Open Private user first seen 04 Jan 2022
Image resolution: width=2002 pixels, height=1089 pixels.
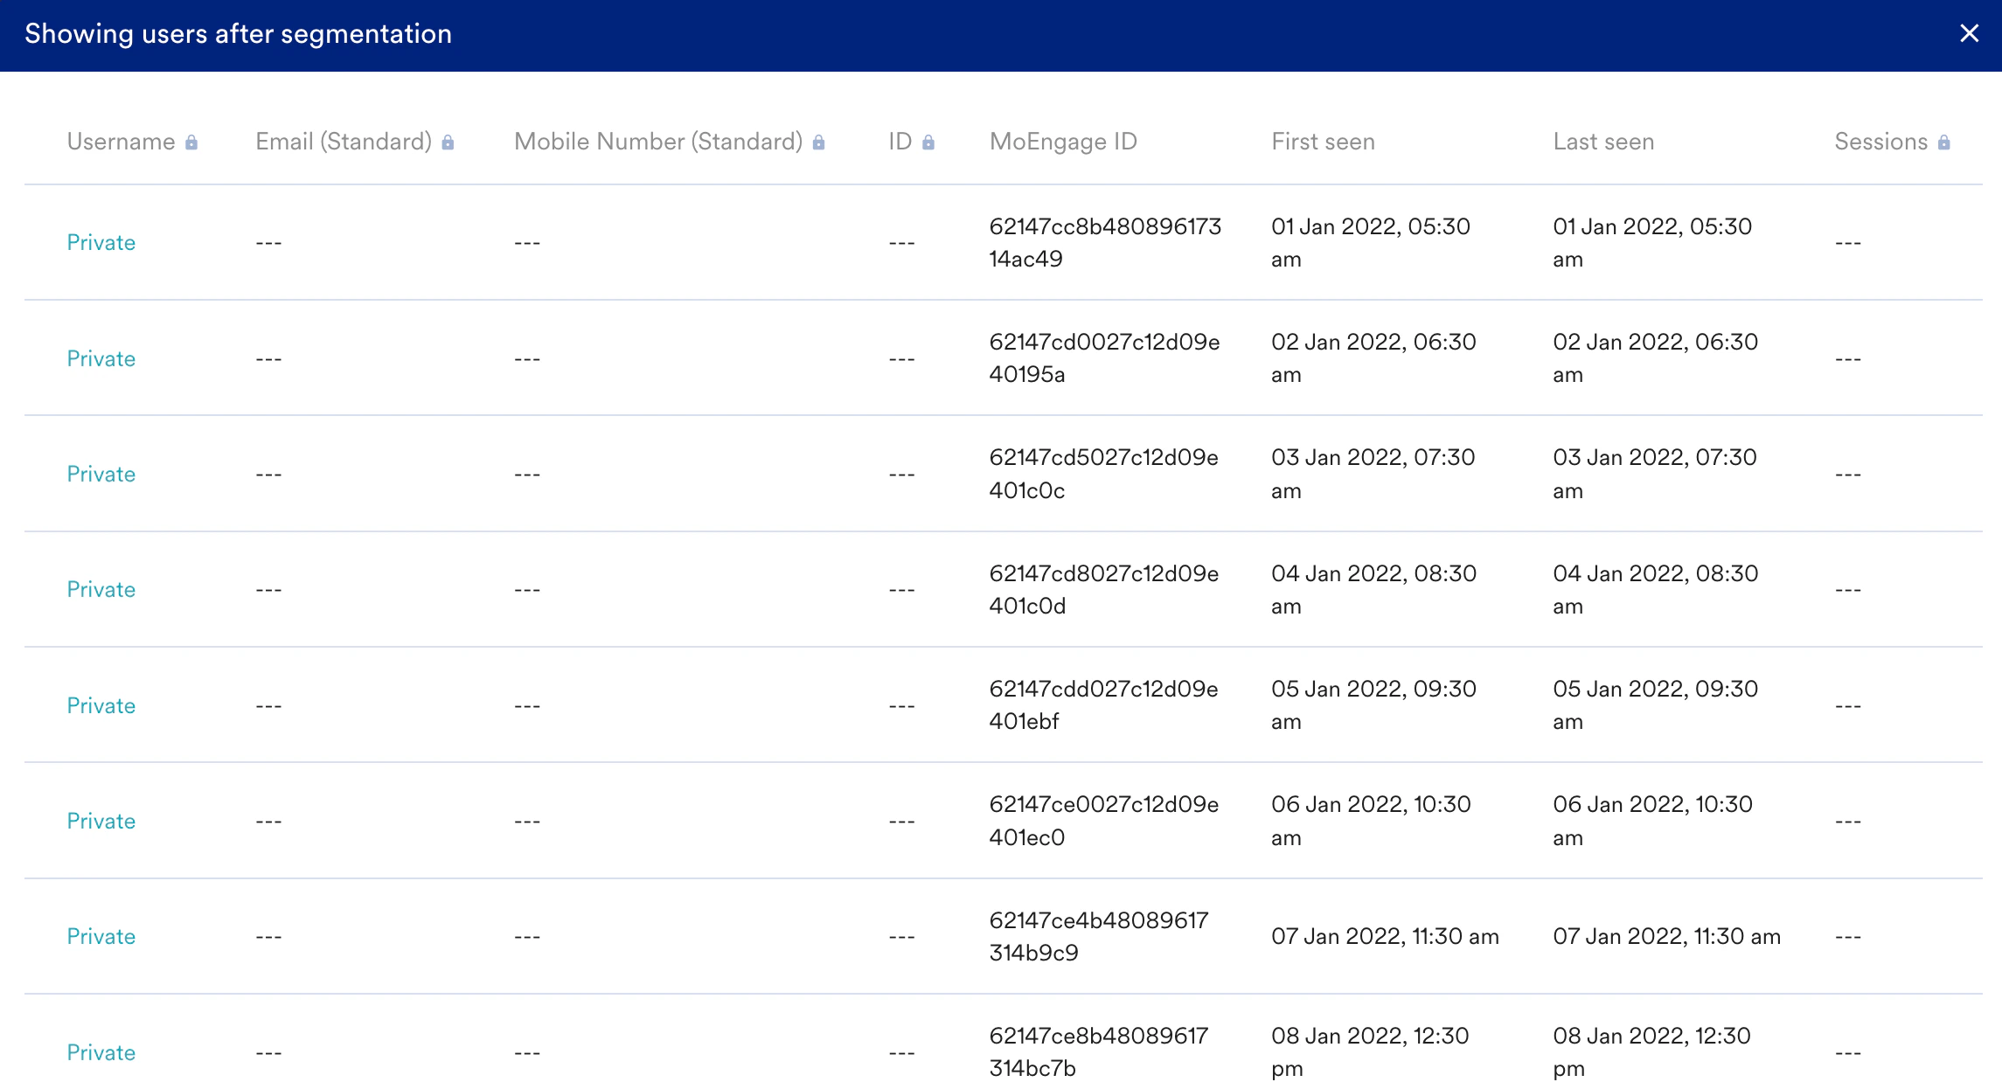[x=101, y=589]
